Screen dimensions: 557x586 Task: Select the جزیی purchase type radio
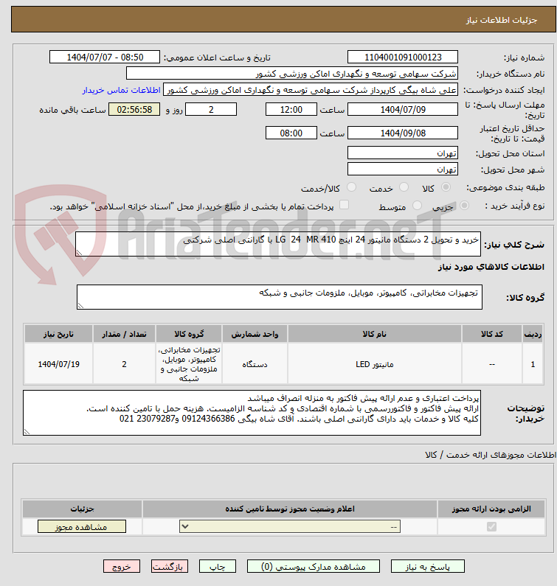464,205
